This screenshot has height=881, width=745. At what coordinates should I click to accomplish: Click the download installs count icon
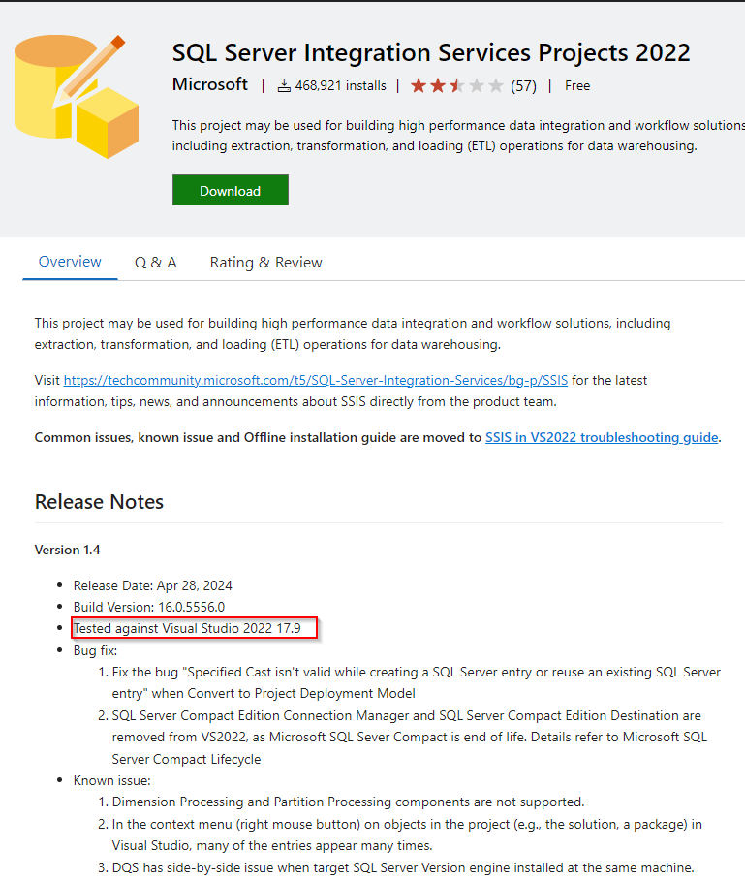[284, 86]
